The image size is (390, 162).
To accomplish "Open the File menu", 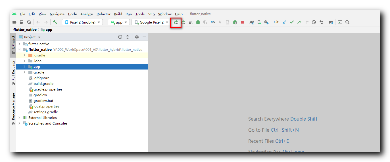I will 22,14.
